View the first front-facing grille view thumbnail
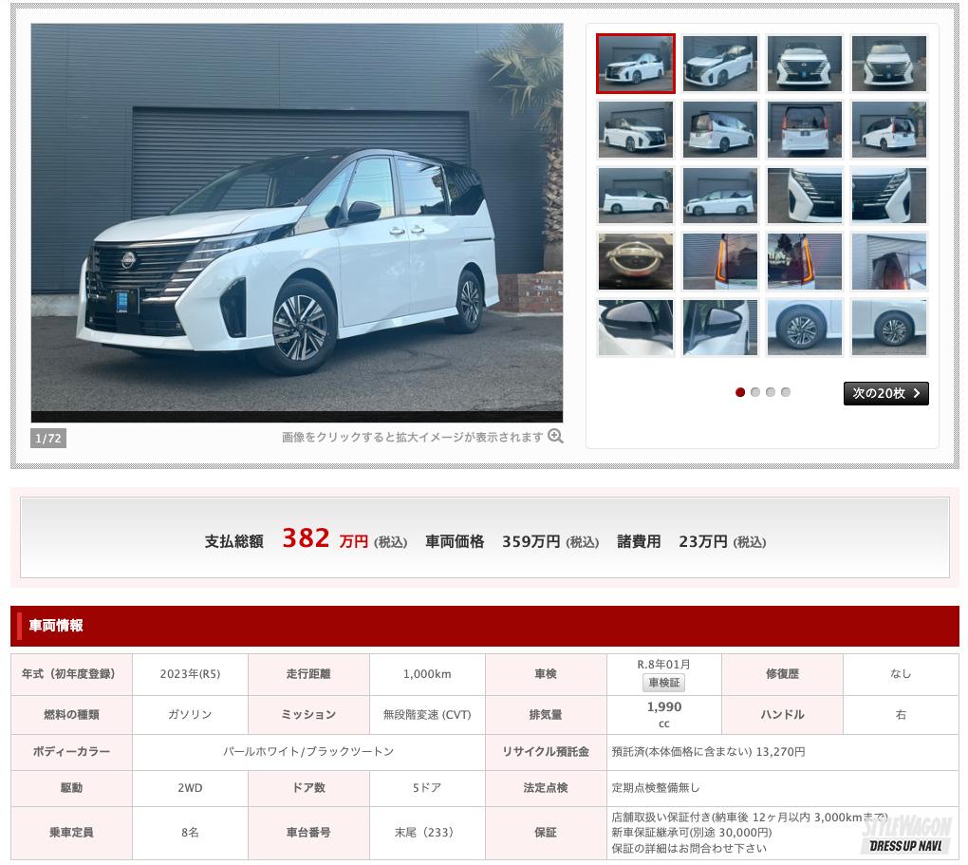This screenshot has height=865, width=968. [x=805, y=64]
